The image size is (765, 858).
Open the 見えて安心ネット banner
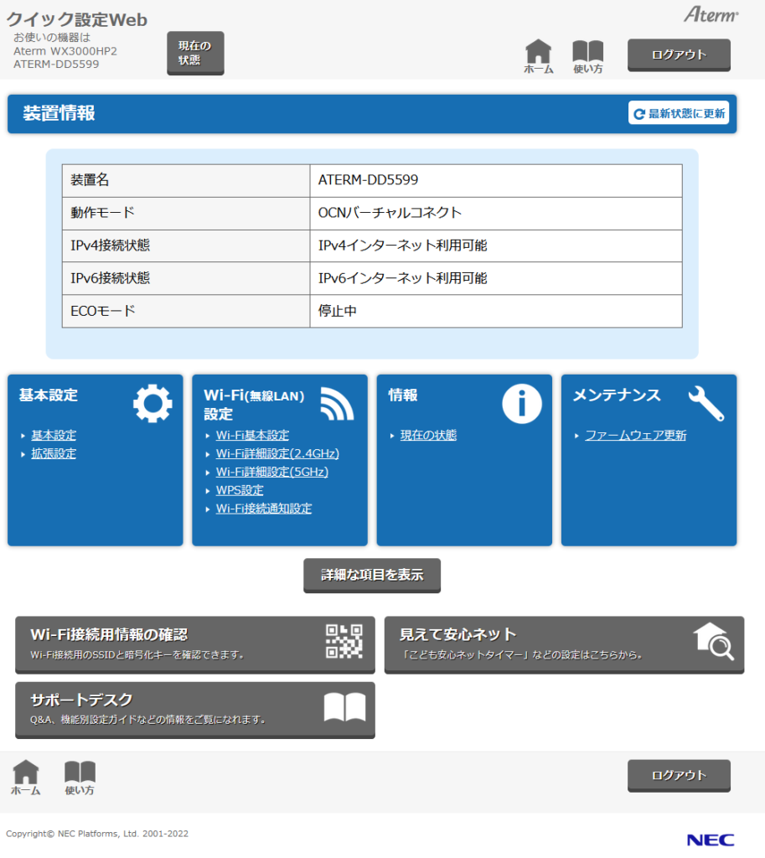pos(564,643)
